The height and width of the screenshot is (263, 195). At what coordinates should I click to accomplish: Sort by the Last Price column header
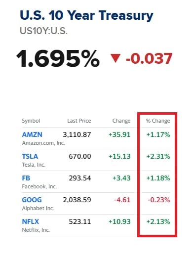point(79,121)
